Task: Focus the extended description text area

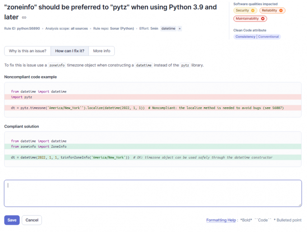Action: coord(153,193)
